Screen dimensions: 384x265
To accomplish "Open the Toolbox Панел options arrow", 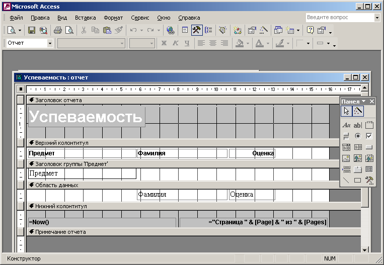I will [x=364, y=101].
